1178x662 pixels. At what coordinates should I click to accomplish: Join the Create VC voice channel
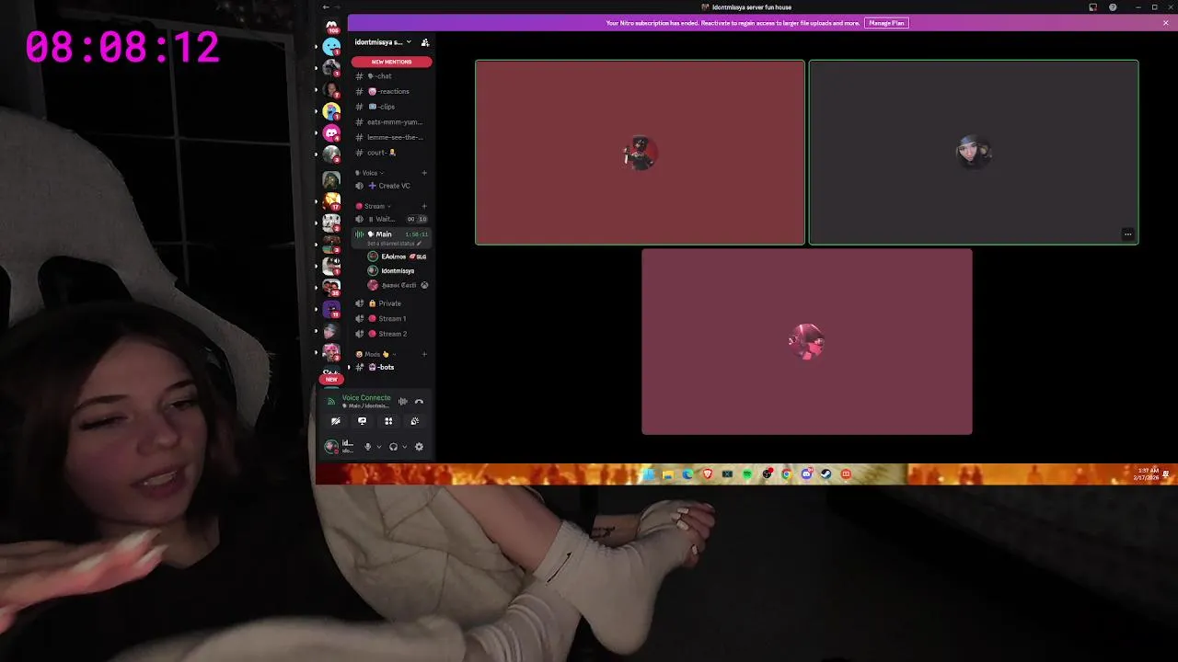(391, 186)
